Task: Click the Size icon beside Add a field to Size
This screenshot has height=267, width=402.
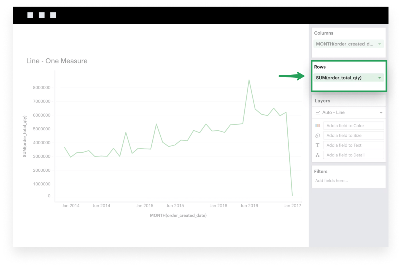Action: [x=317, y=136]
